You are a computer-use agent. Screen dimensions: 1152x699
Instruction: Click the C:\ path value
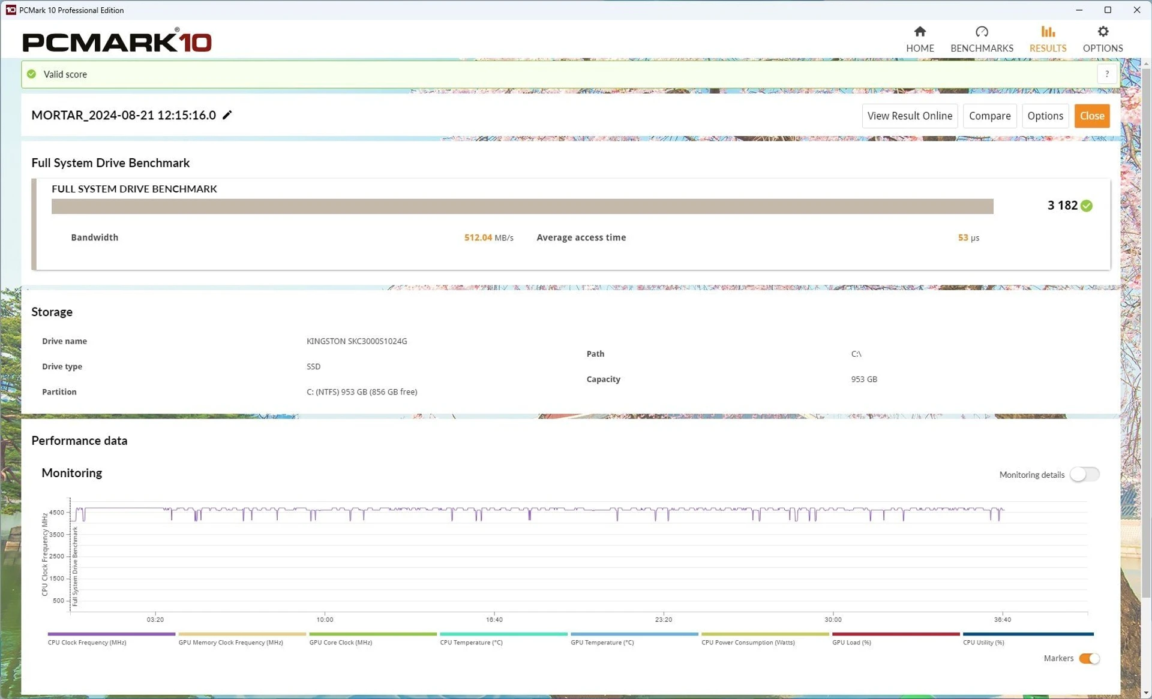(x=856, y=354)
